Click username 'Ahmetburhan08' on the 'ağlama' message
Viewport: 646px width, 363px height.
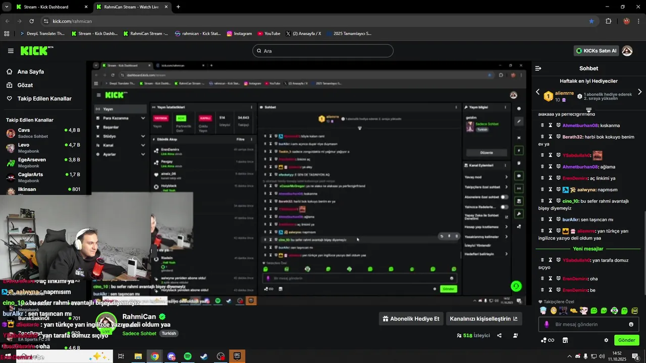click(580, 167)
